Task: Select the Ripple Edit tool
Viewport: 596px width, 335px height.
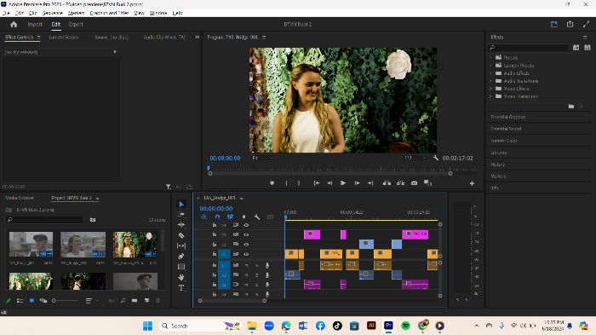Action: click(181, 225)
